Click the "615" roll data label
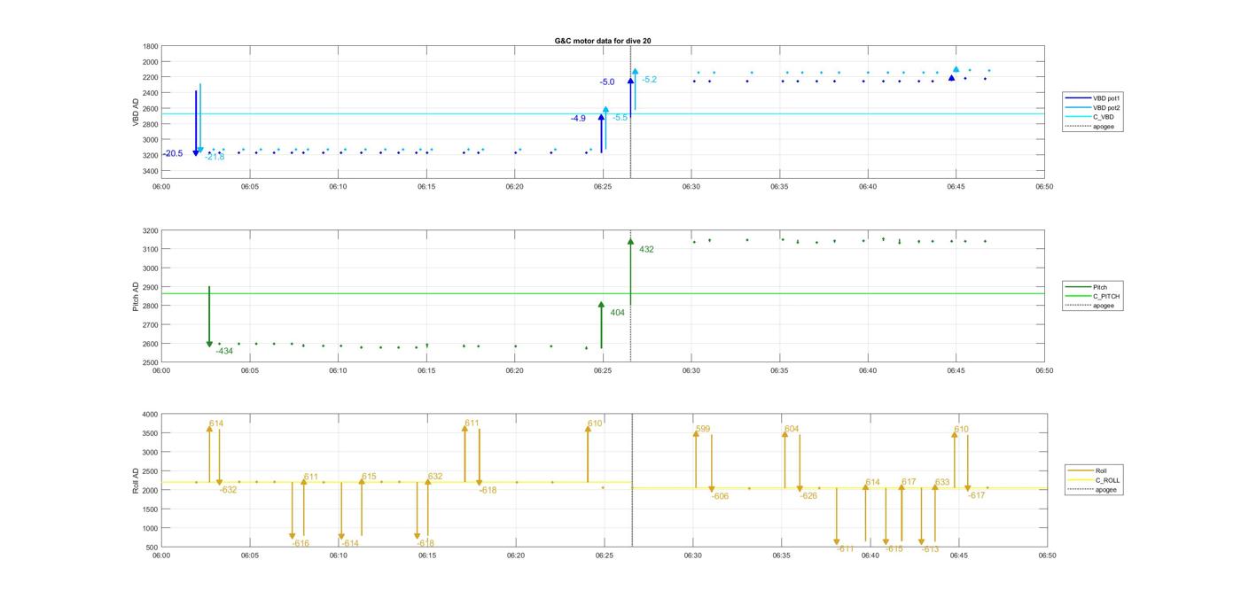1241x614 pixels. [369, 477]
